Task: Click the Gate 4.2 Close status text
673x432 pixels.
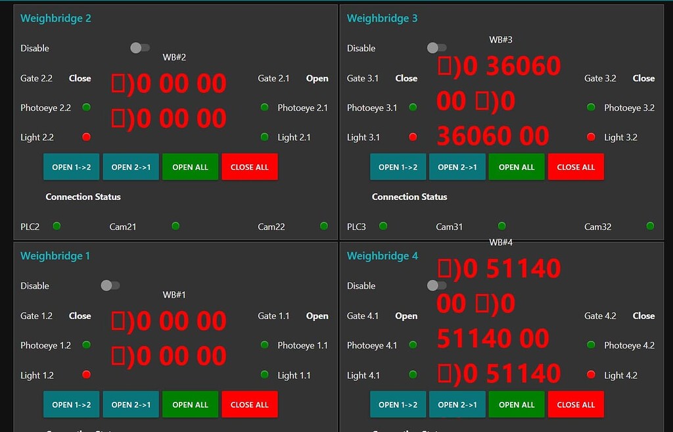Action: (643, 316)
